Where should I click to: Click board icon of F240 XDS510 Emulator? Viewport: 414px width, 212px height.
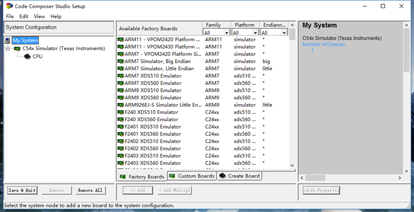[x=121, y=112]
